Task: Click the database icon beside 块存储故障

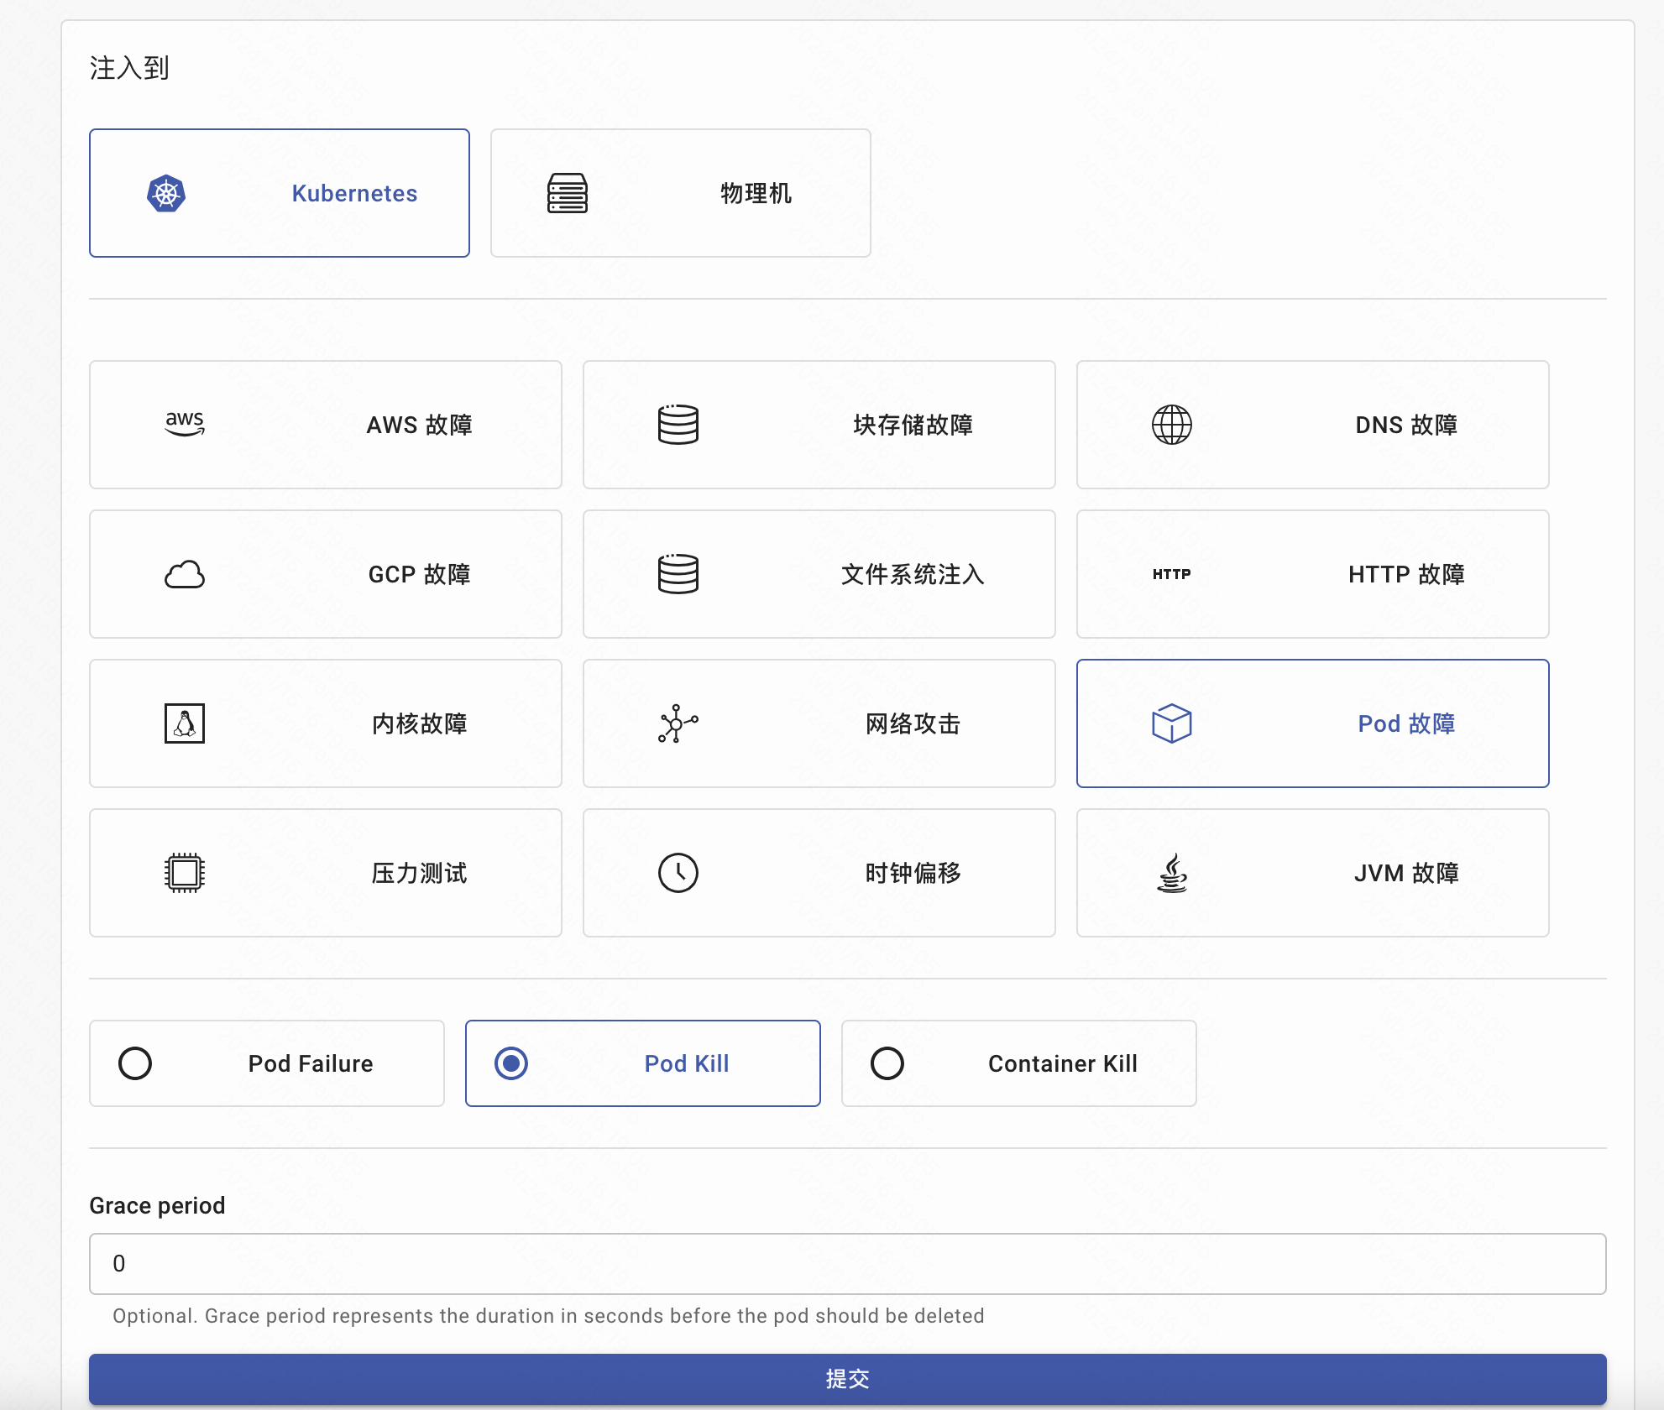Action: pyautogui.click(x=678, y=425)
